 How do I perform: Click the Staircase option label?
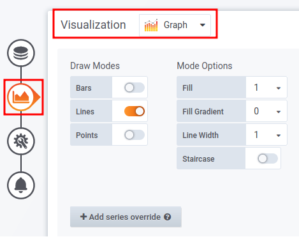point(198,159)
